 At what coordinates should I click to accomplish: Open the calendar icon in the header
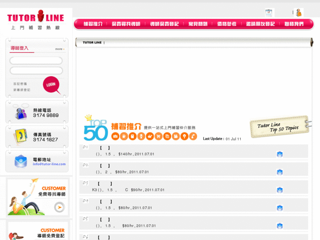pyautogui.click(x=269, y=13)
